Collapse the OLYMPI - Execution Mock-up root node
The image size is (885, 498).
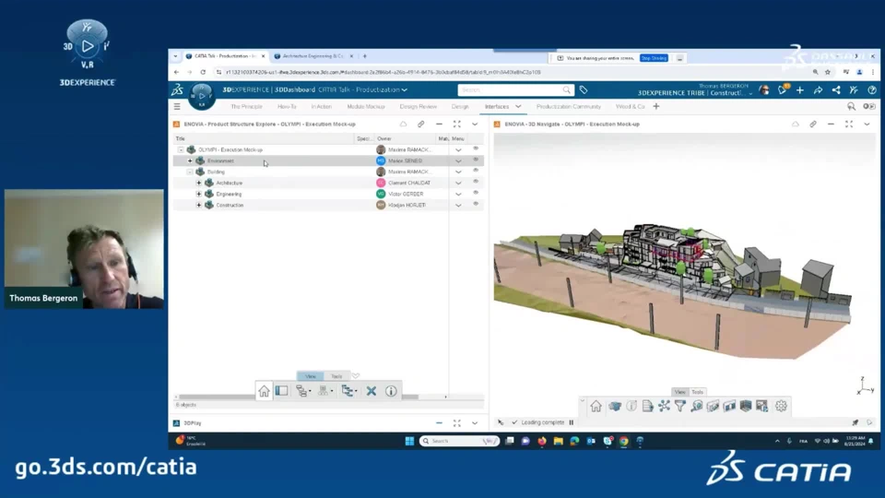pyautogui.click(x=181, y=149)
